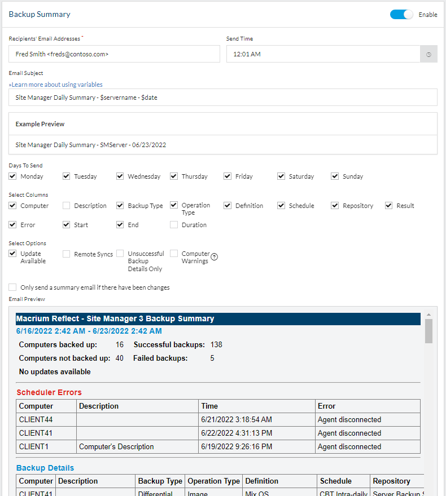446x496 pixels.
Task: Toggle the Backup Summary Enable switch
Action: [402, 15]
